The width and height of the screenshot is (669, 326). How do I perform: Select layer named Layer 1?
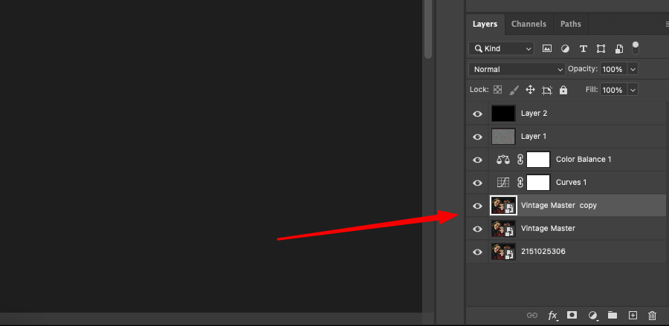[x=533, y=137]
